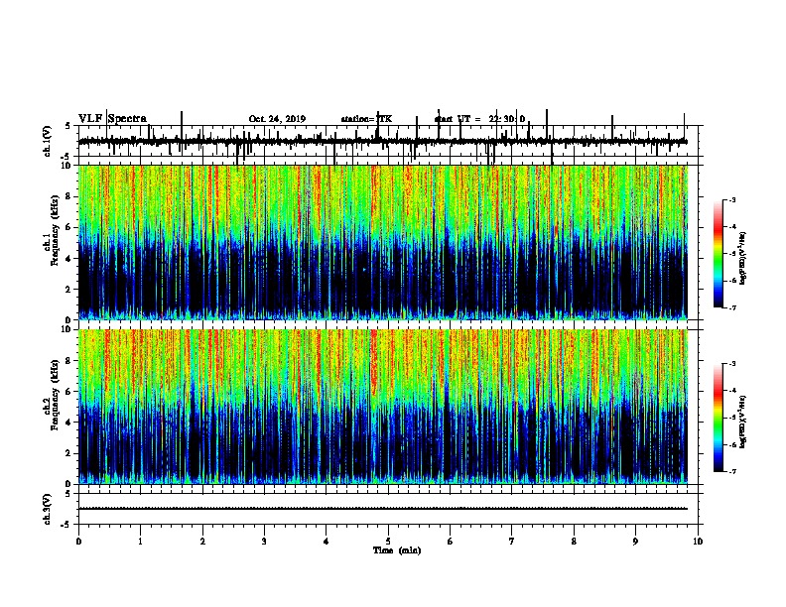Click time axis tick label '2'
Screen dimensions: 786x607
tap(202, 542)
